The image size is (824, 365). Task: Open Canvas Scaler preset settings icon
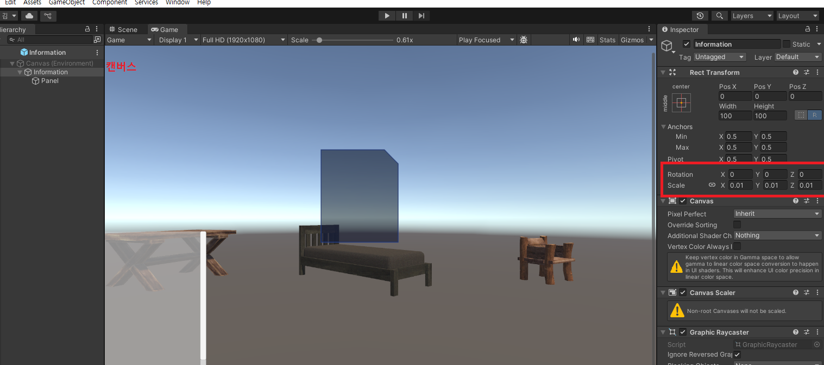coord(807,292)
